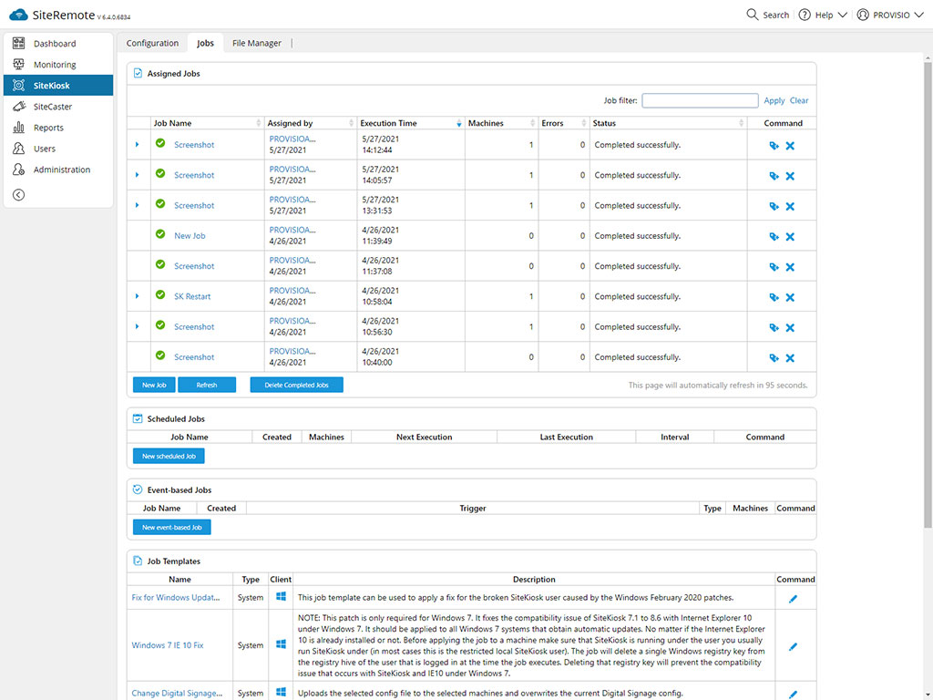Sort by Status column
Viewport: 933px width, 700px height.
pyautogui.click(x=668, y=123)
